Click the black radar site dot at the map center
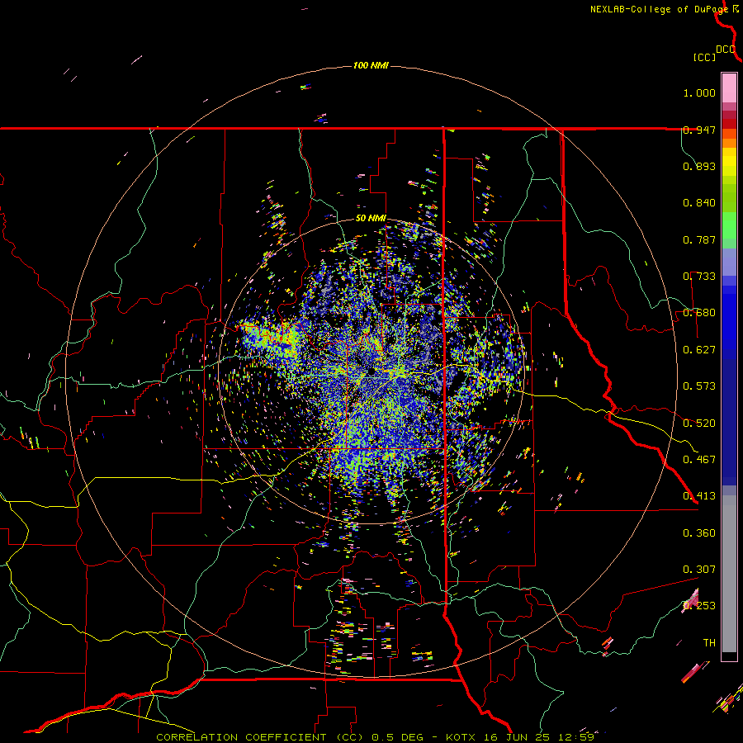743x743 pixels. coord(371,372)
